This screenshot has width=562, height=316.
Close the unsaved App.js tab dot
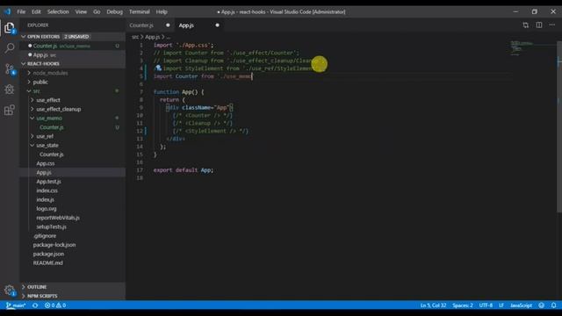tap(217, 25)
